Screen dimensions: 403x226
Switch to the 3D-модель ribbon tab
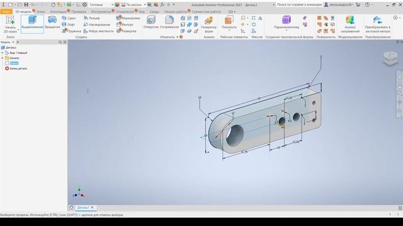(x=23, y=11)
